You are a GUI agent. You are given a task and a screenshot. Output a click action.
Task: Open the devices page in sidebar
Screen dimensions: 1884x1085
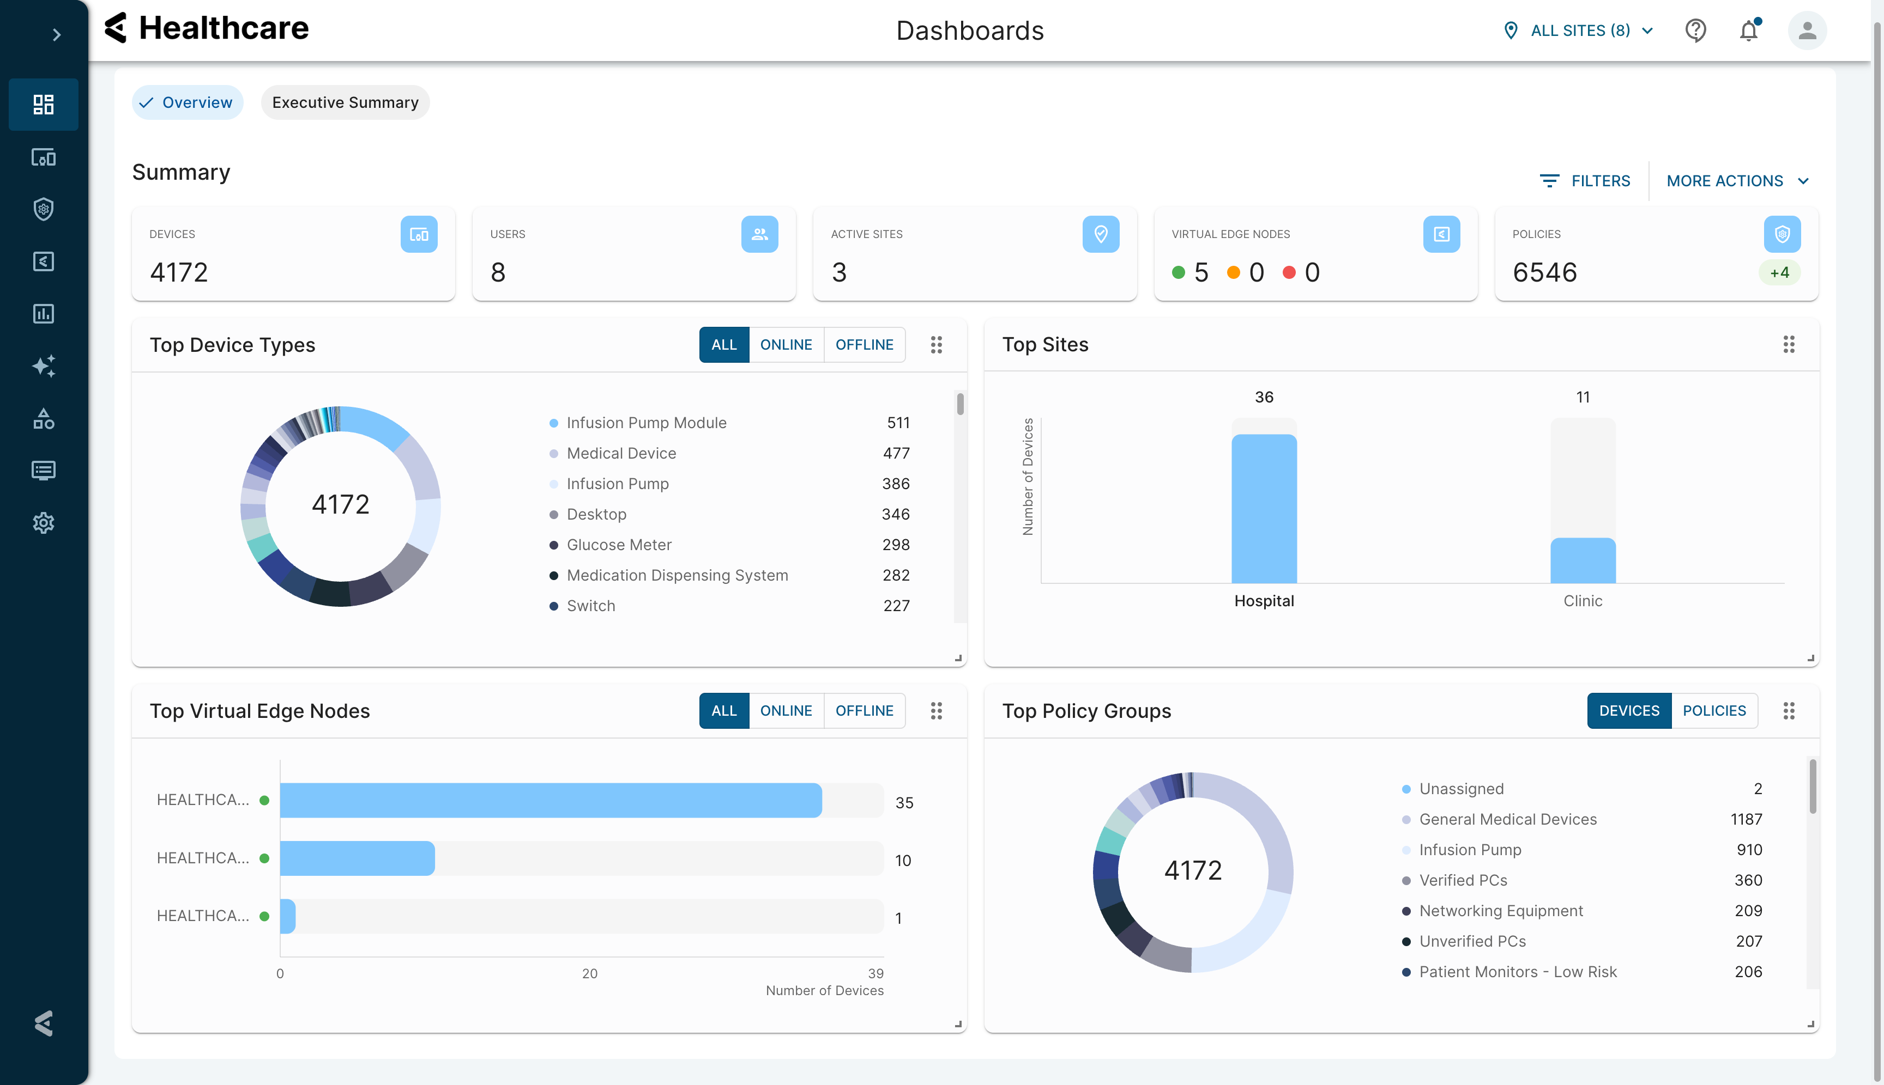(x=43, y=157)
